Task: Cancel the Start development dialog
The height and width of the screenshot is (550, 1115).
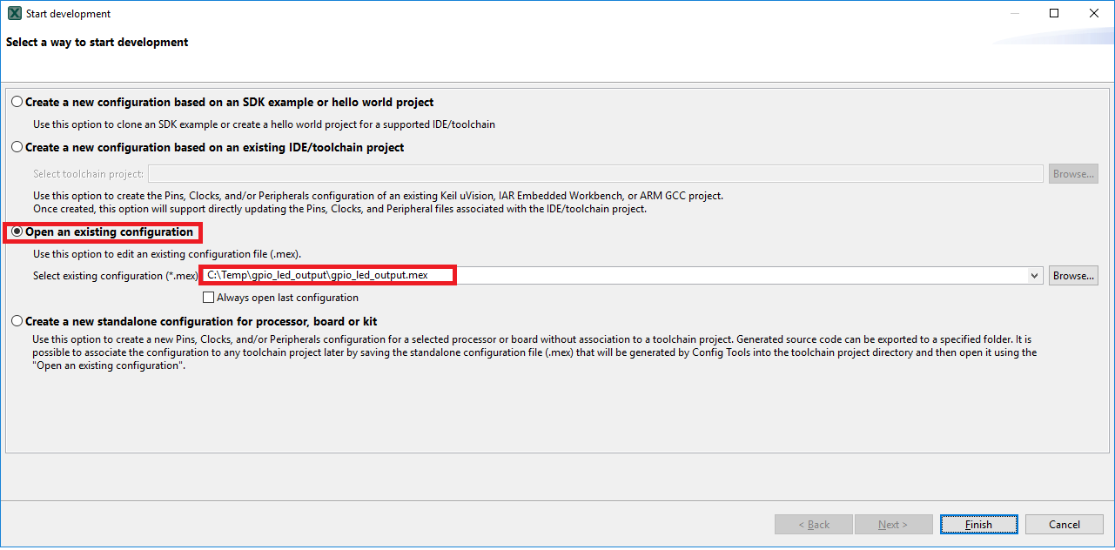Action: click(x=1064, y=525)
